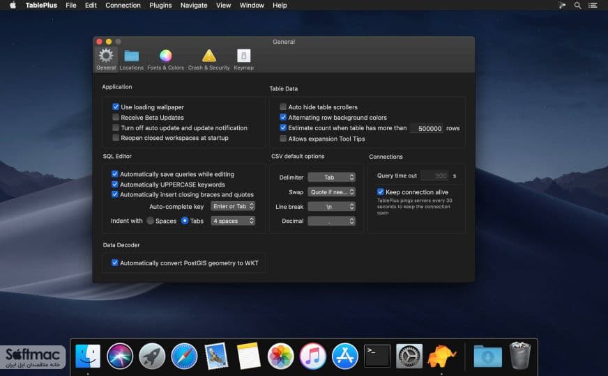Open Fonts & Colors preferences

click(x=165, y=60)
